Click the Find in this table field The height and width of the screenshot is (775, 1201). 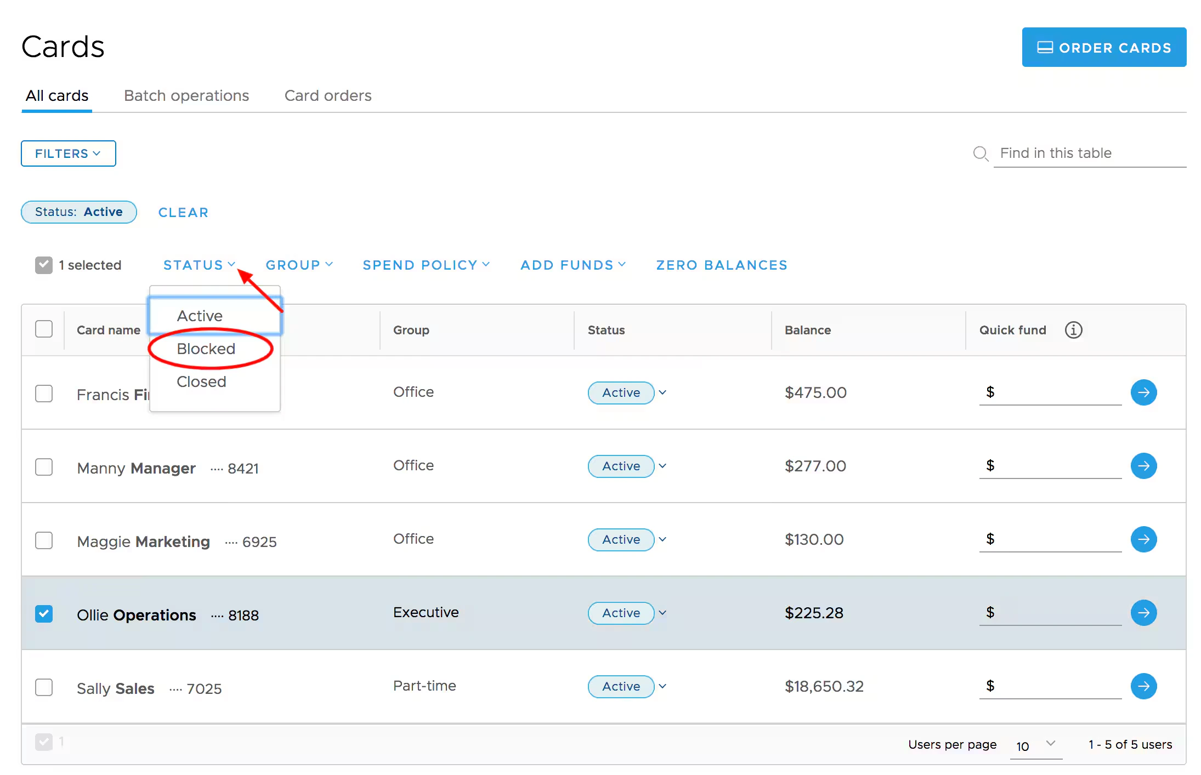1089,153
